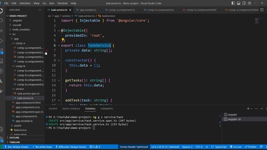The width and height of the screenshot is (267, 150).
Task: Collapse the service folder
Action: [25, 89]
